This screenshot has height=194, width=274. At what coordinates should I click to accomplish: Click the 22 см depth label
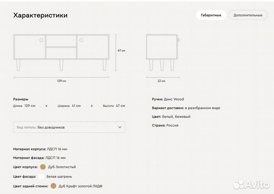(x=162, y=81)
